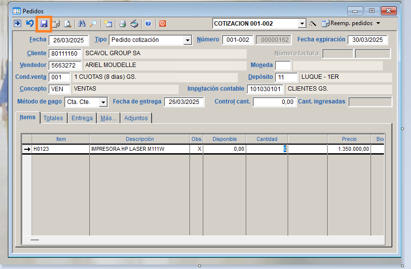Open the Método de pago dropdown
Image resolution: width=411 pixels, height=269 pixels.
click(103, 102)
